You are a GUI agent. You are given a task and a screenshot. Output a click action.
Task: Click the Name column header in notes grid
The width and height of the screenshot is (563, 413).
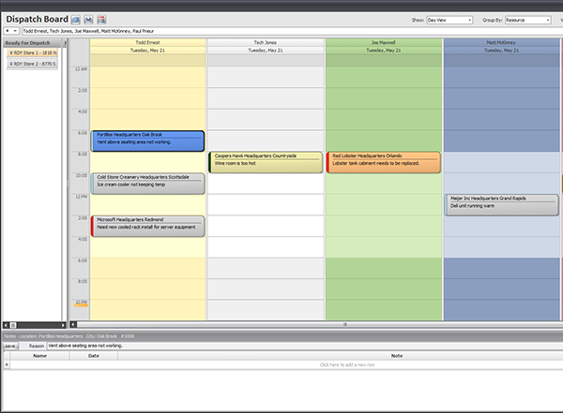coord(39,356)
